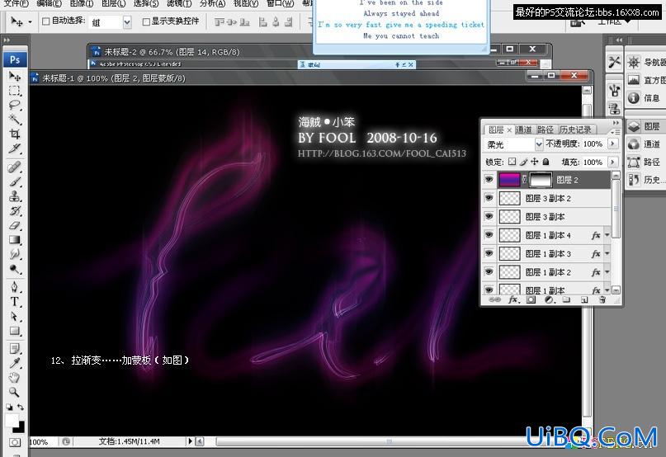Select the Magic Wand tool
This screenshot has height=457, width=666.
15,120
